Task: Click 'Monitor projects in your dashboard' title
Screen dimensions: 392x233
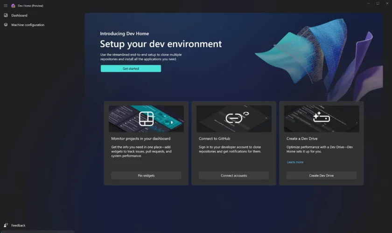Action: pyautogui.click(x=141, y=138)
